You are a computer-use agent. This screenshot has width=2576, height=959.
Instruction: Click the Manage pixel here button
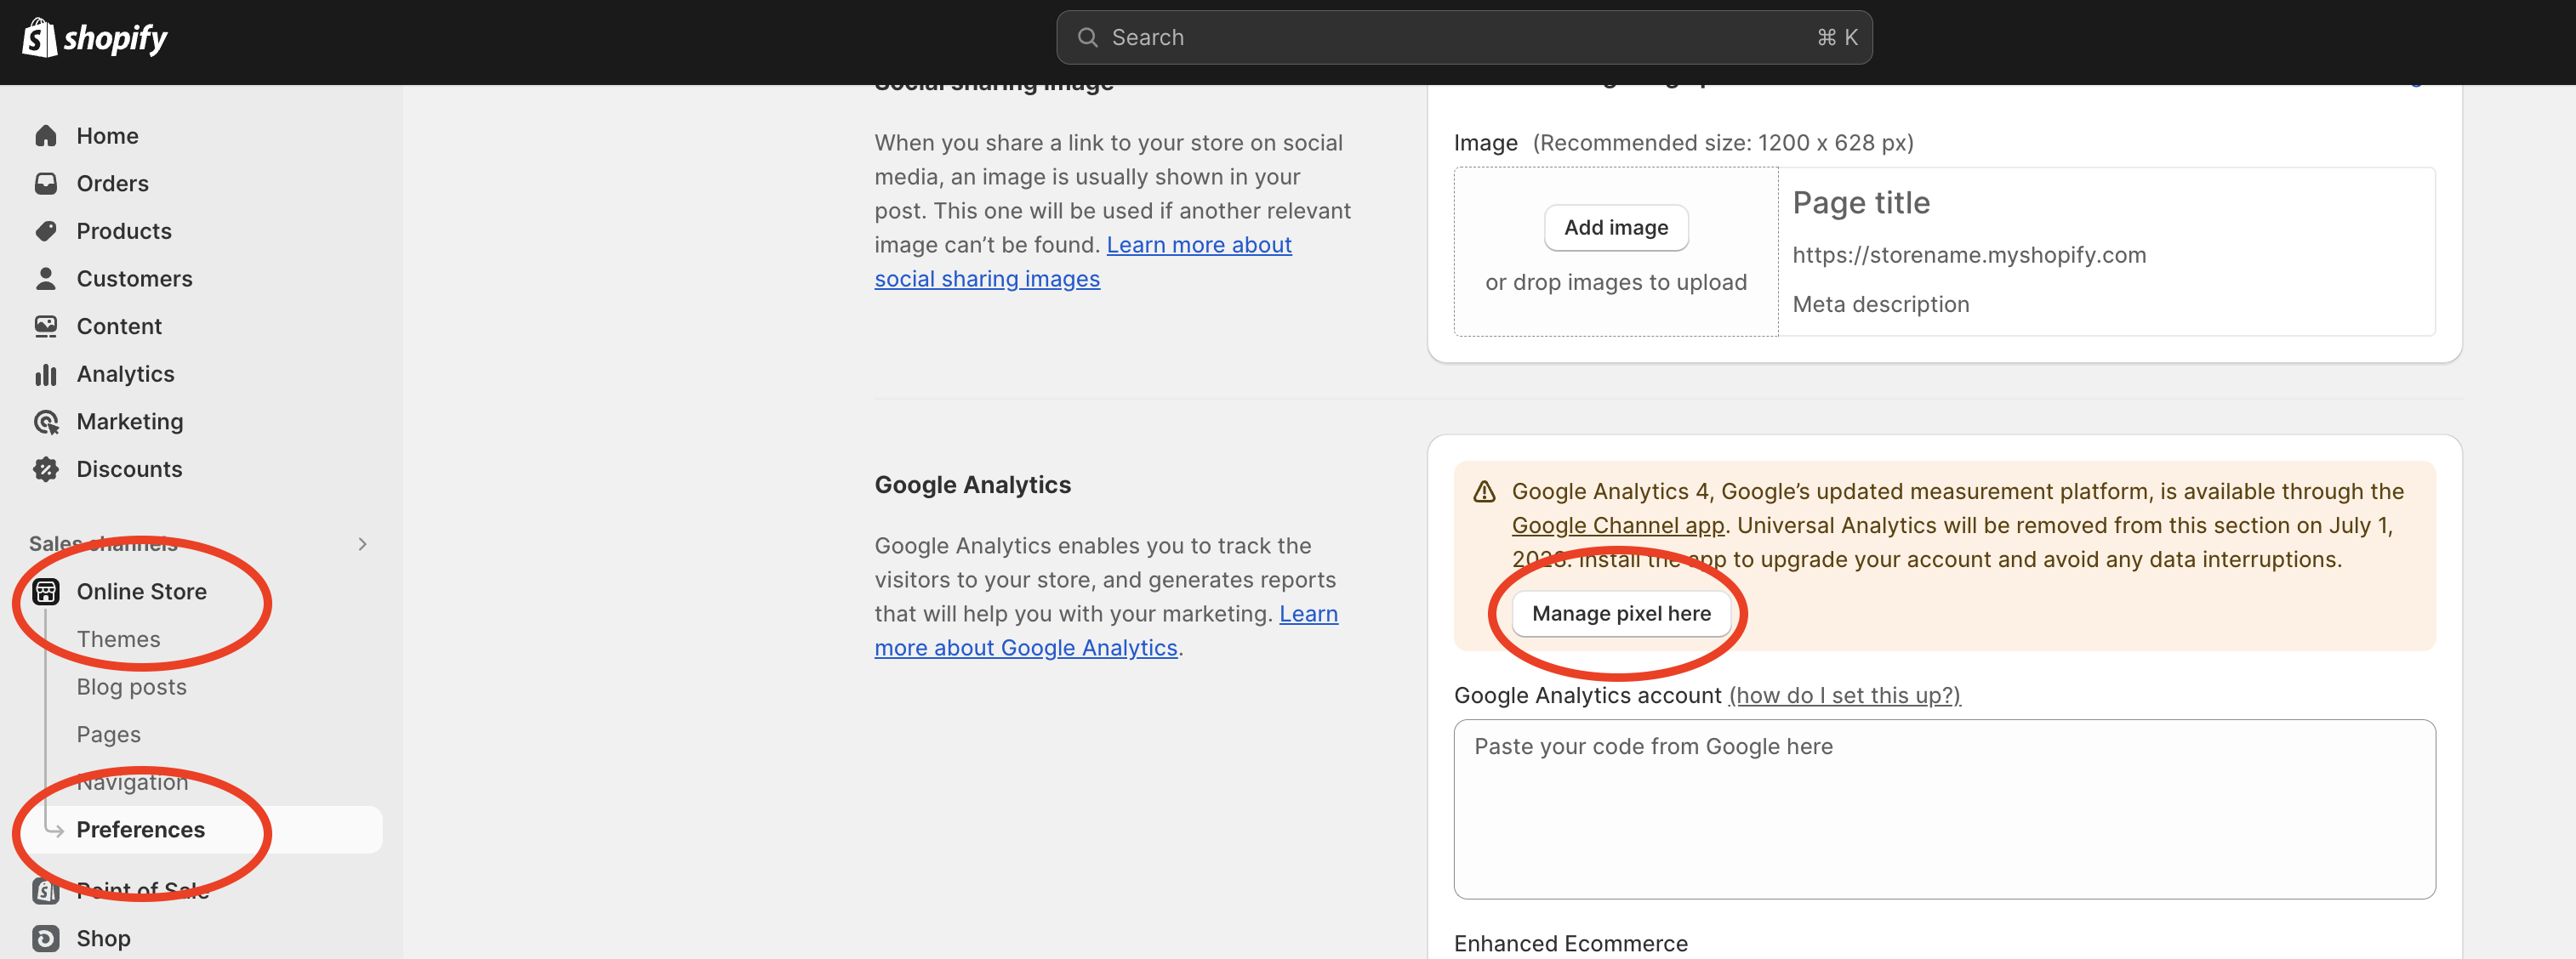point(1621,613)
